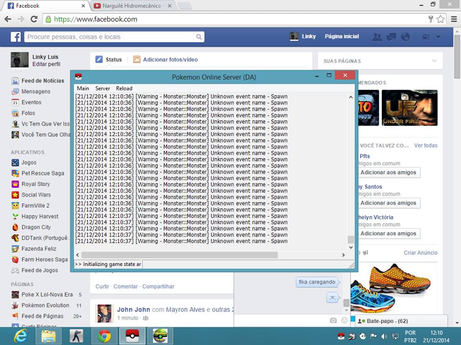Image resolution: width=461 pixels, height=345 pixels.
Task: Click the search magnifier icon
Action: [x=199, y=37]
